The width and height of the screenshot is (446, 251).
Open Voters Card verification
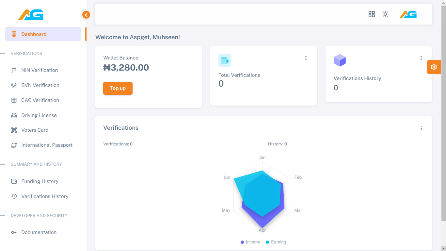[35, 130]
